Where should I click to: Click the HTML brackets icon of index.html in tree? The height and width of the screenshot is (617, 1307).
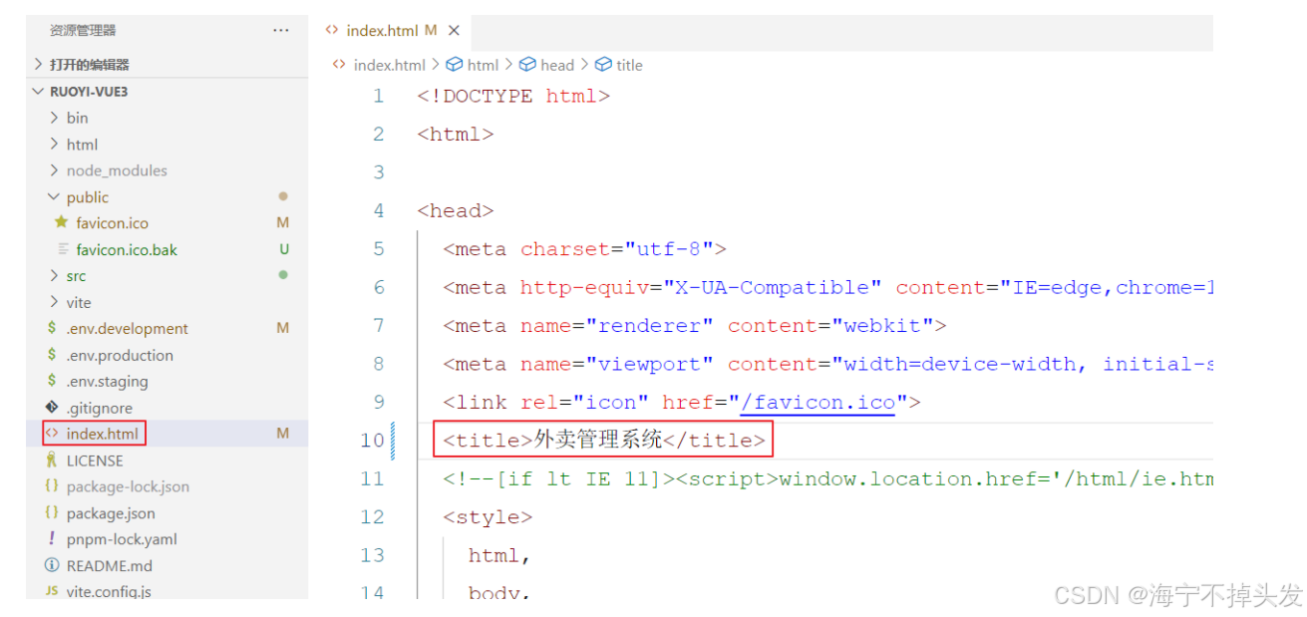coord(52,434)
